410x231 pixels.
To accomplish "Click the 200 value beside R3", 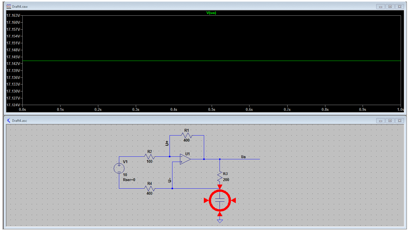I will 226,180.
